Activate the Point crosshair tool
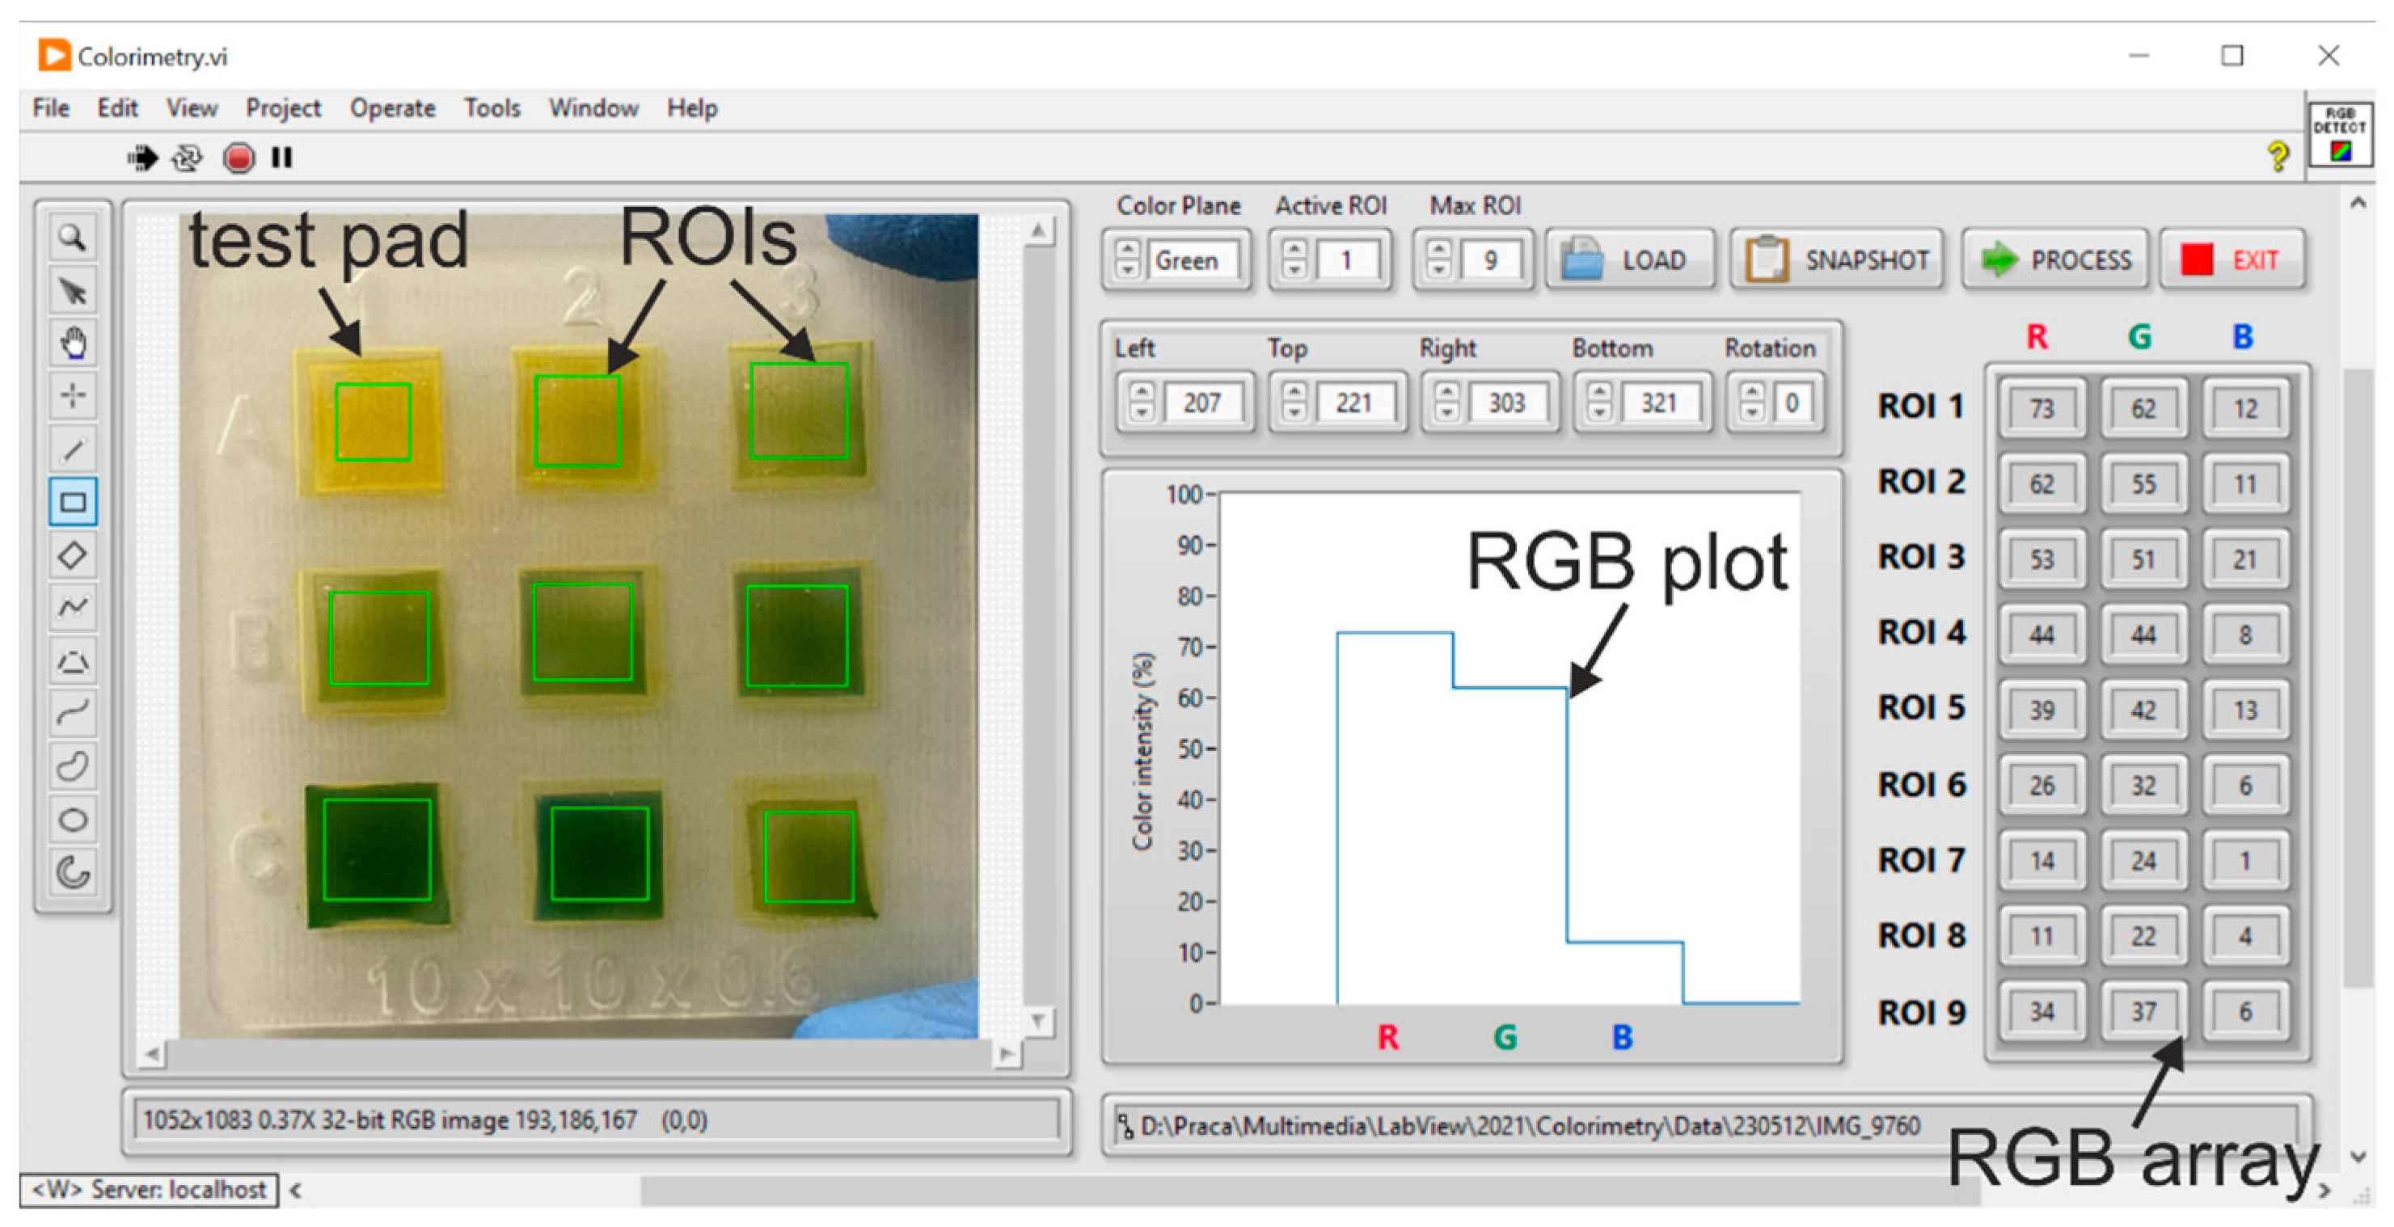Screen dimensions: 2394x1227 73,397
